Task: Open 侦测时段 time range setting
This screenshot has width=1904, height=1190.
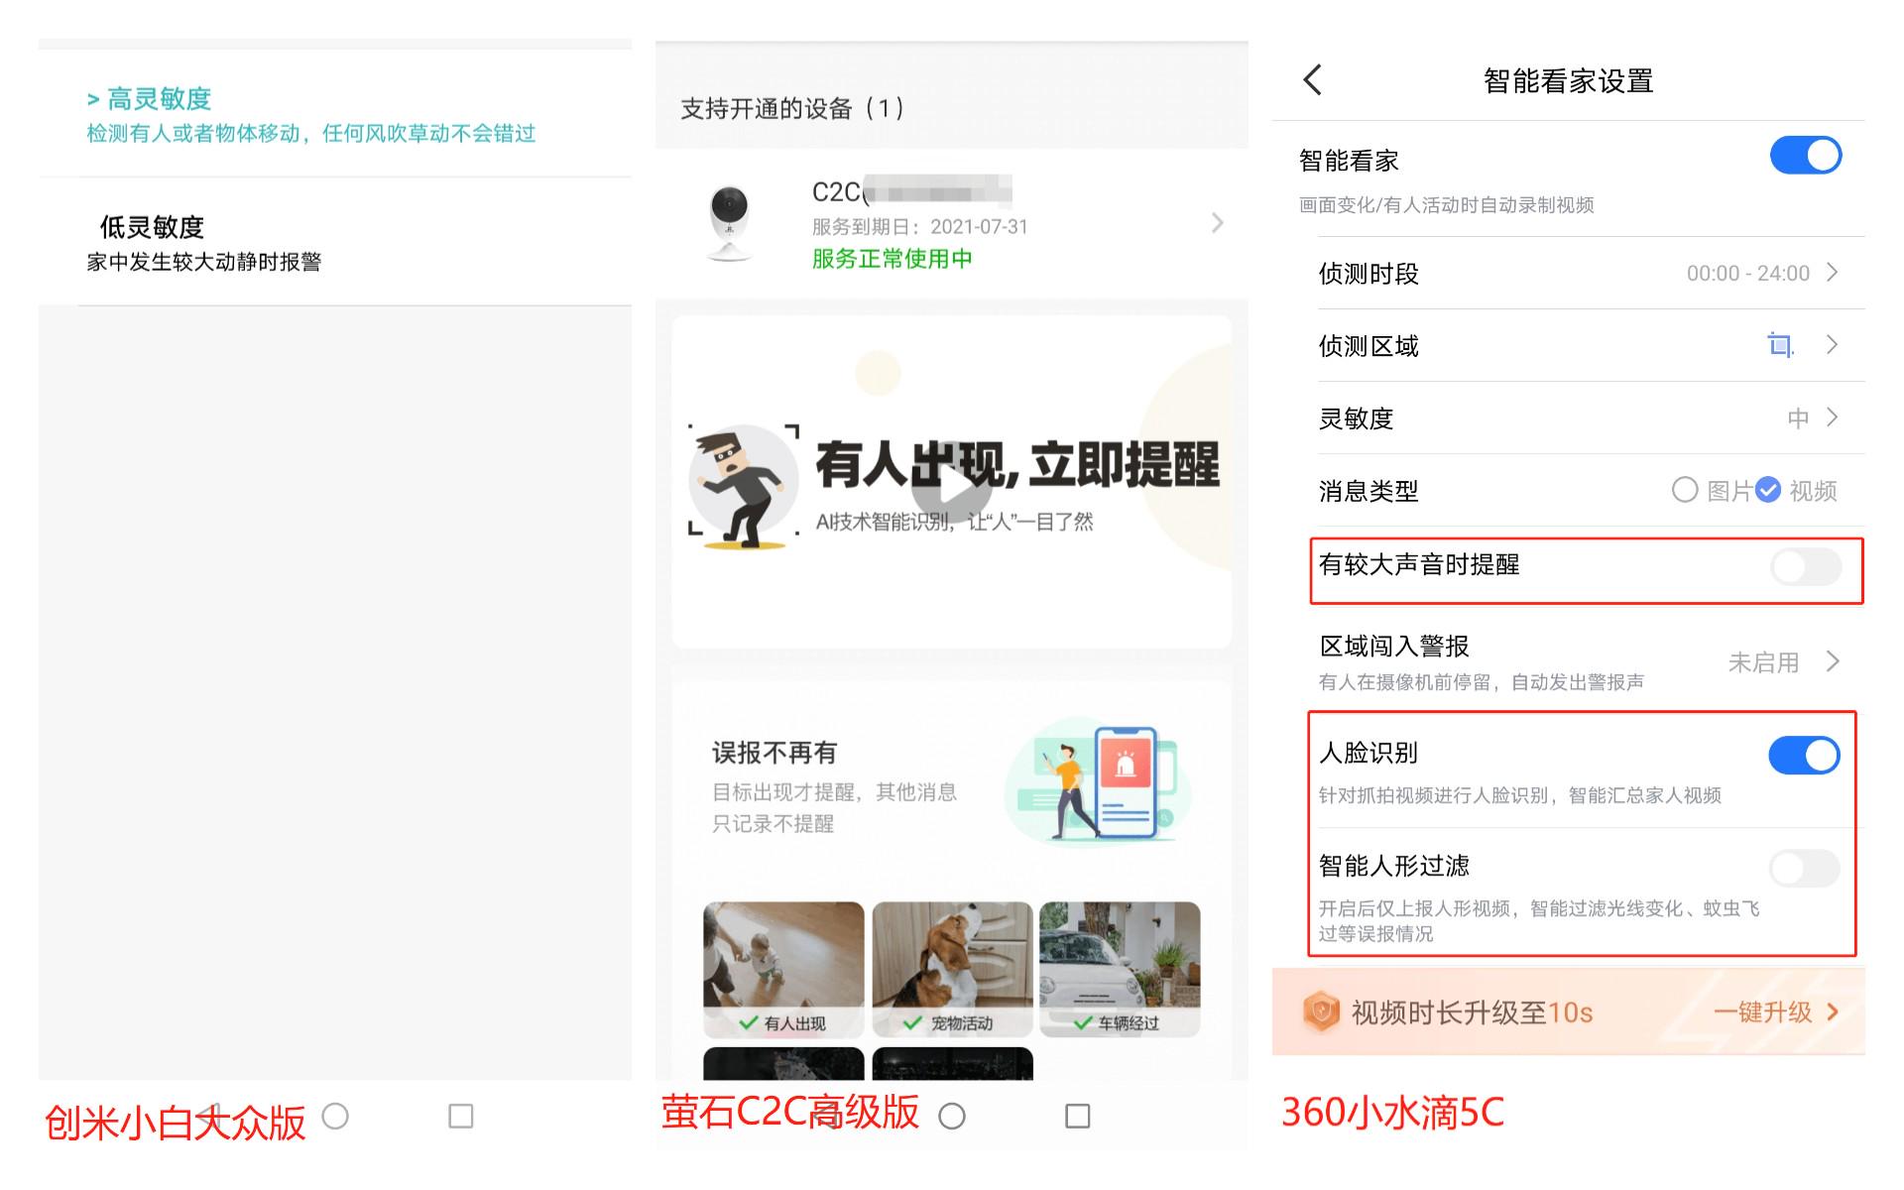Action: click(x=1591, y=273)
